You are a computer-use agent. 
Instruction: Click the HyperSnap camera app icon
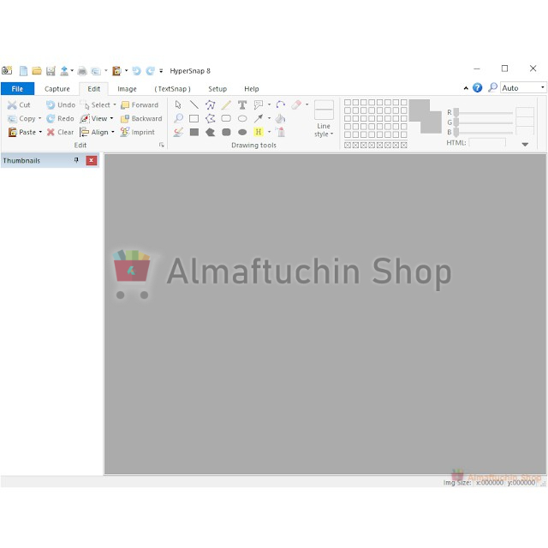(7, 70)
